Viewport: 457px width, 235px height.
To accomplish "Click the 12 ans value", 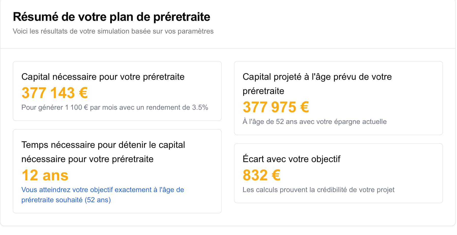I will pos(45,175).
